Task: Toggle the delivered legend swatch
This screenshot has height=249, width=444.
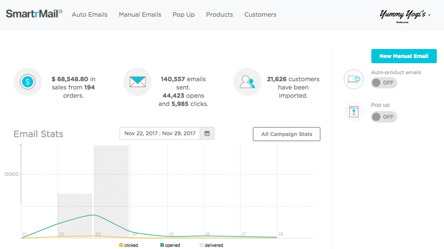Action: [202, 245]
